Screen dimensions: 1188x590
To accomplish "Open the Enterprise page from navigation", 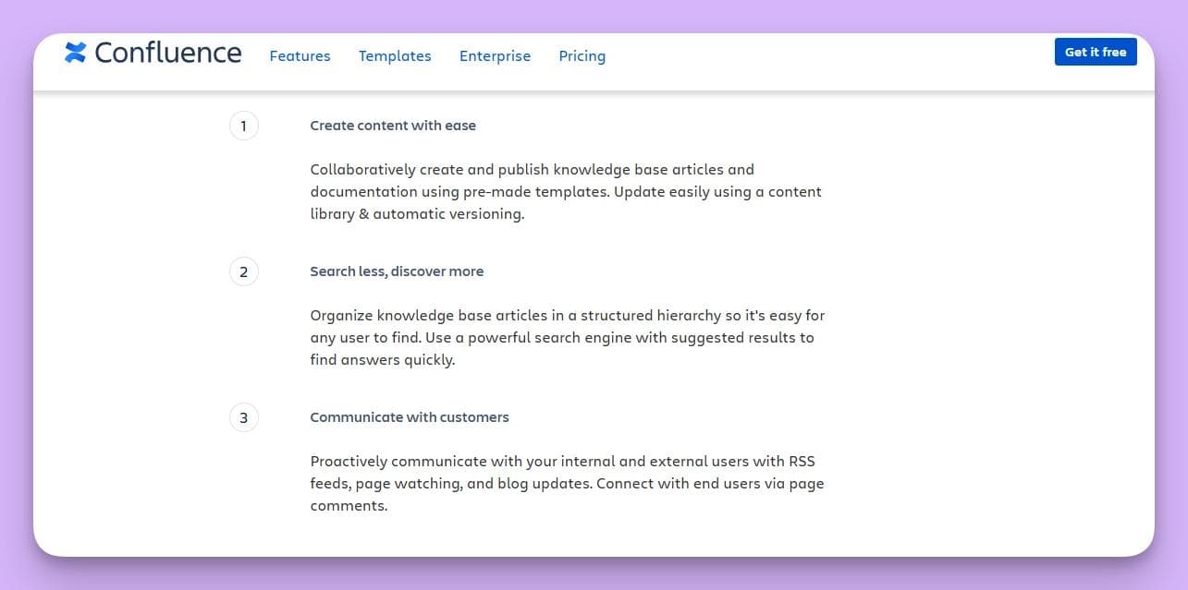I will pos(495,55).
